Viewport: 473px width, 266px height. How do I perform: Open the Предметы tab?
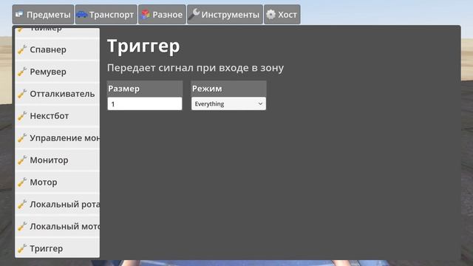(43, 15)
